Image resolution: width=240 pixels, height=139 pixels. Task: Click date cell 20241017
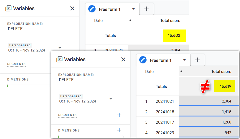[165, 122]
